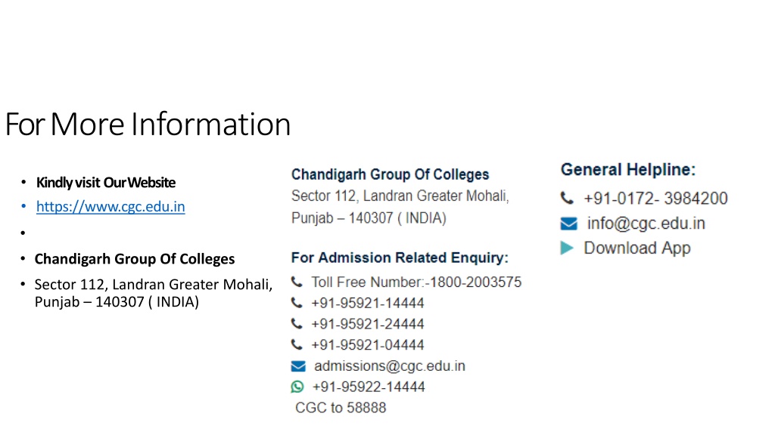Click the phone icon next to +91-95921-24444
775x435 pixels.
click(297, 323)
